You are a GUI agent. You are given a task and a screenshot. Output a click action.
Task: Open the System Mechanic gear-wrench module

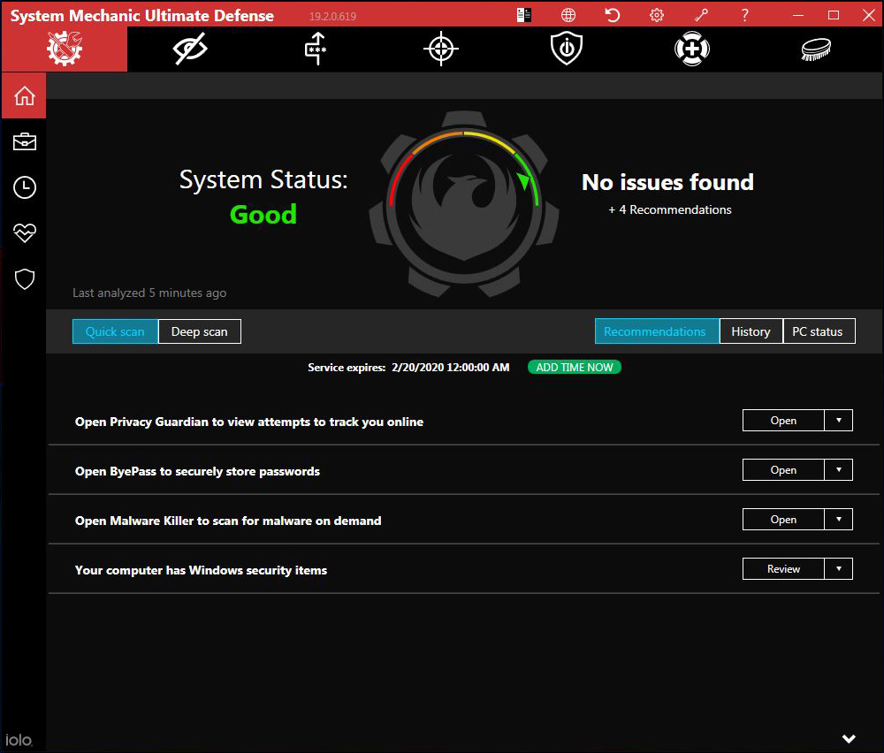[x=65, y=49]
